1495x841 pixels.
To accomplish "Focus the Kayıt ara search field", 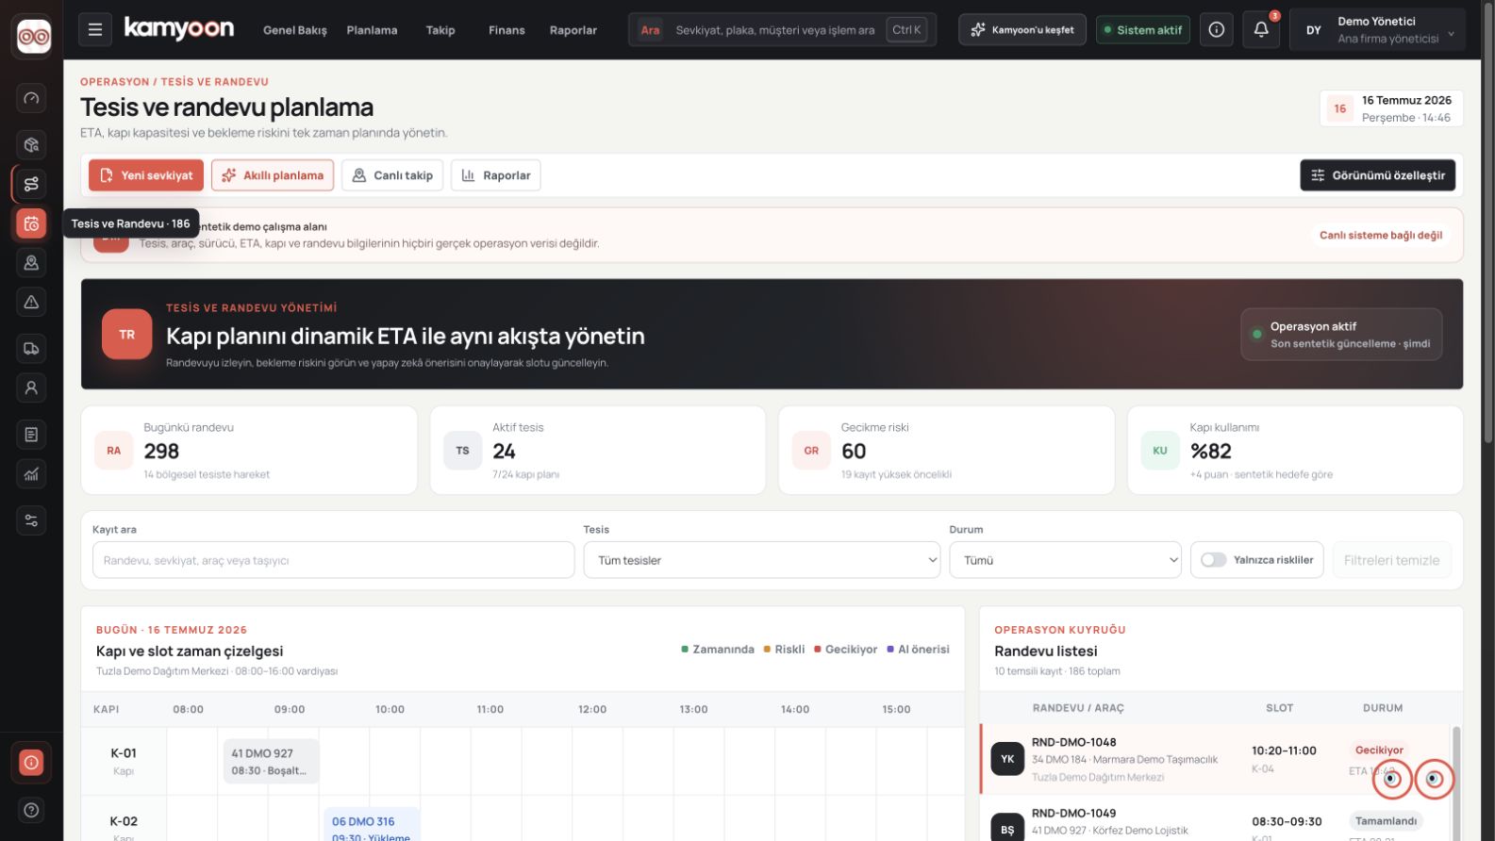I will (x=333, y=560).
